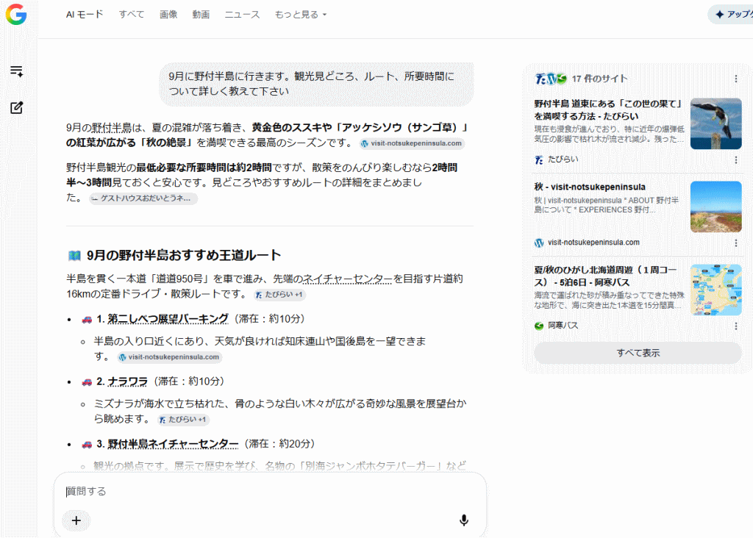The image size is (753, 538).
Task: Open the AI mode history icon in sidebar
Action: [16, 71]
